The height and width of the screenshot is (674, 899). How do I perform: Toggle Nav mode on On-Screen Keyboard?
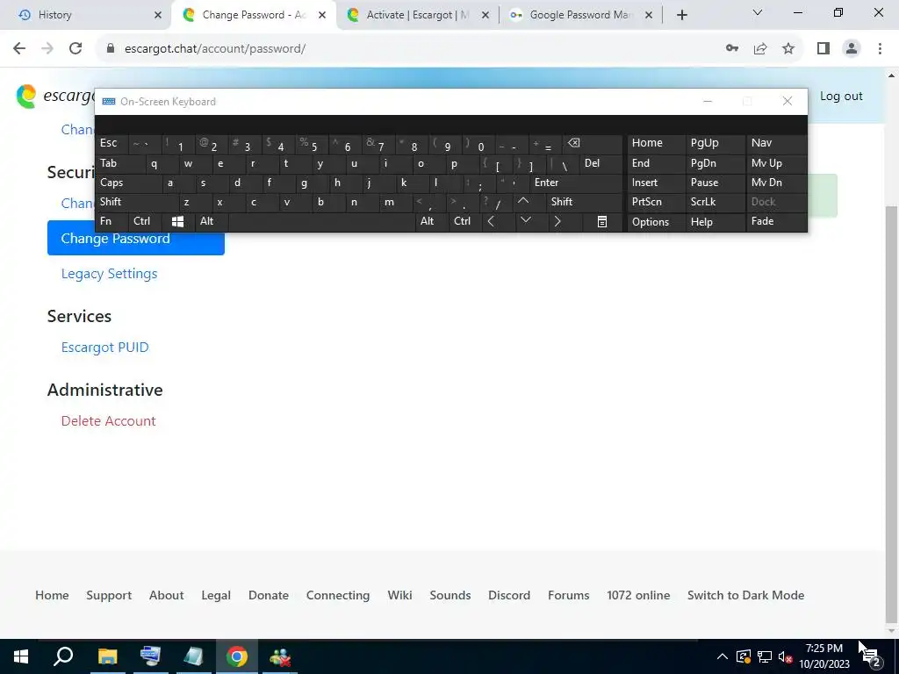[x=776, y=143]
